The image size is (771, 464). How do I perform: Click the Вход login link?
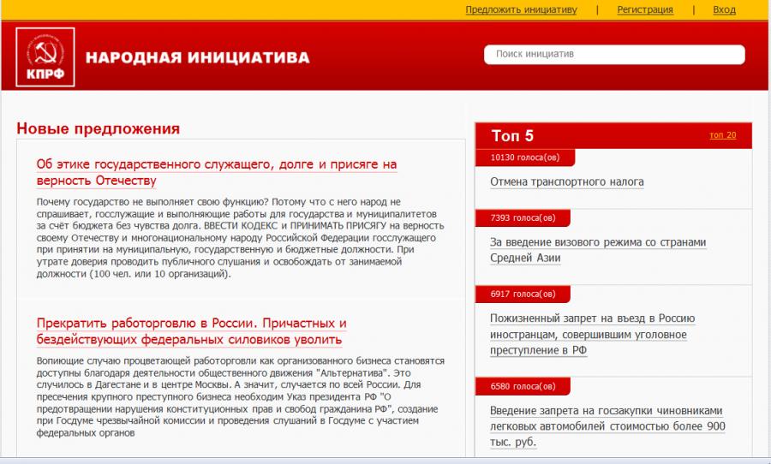724,10
